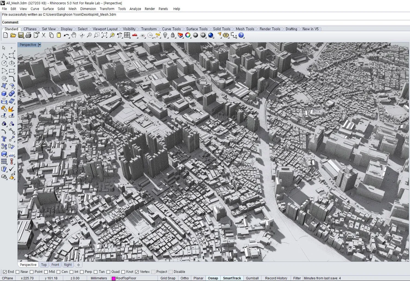
Task: Click the magenta layer color swatch
Action: [x=114, y=278]
